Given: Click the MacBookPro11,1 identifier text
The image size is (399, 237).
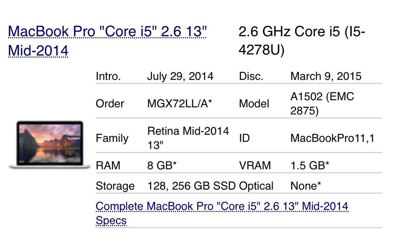Looking at the screenshot, I should 332,138.
